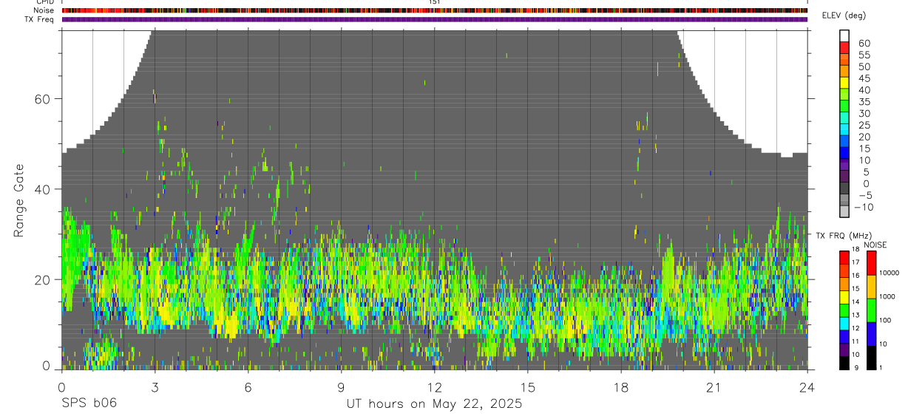Click the 24 hour tick on time axis
The image size is (908, 419).
807,386
